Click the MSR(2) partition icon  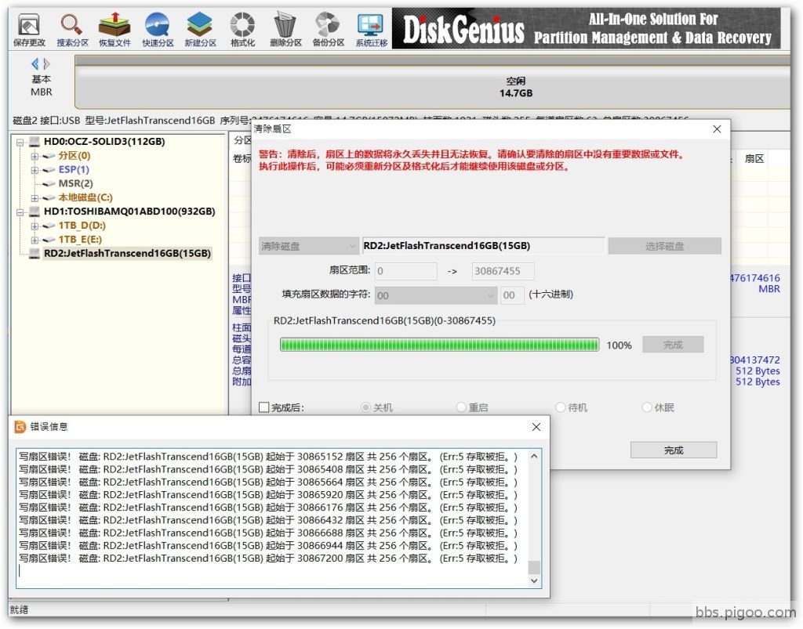pyautogui.click(x=49, y=183)
